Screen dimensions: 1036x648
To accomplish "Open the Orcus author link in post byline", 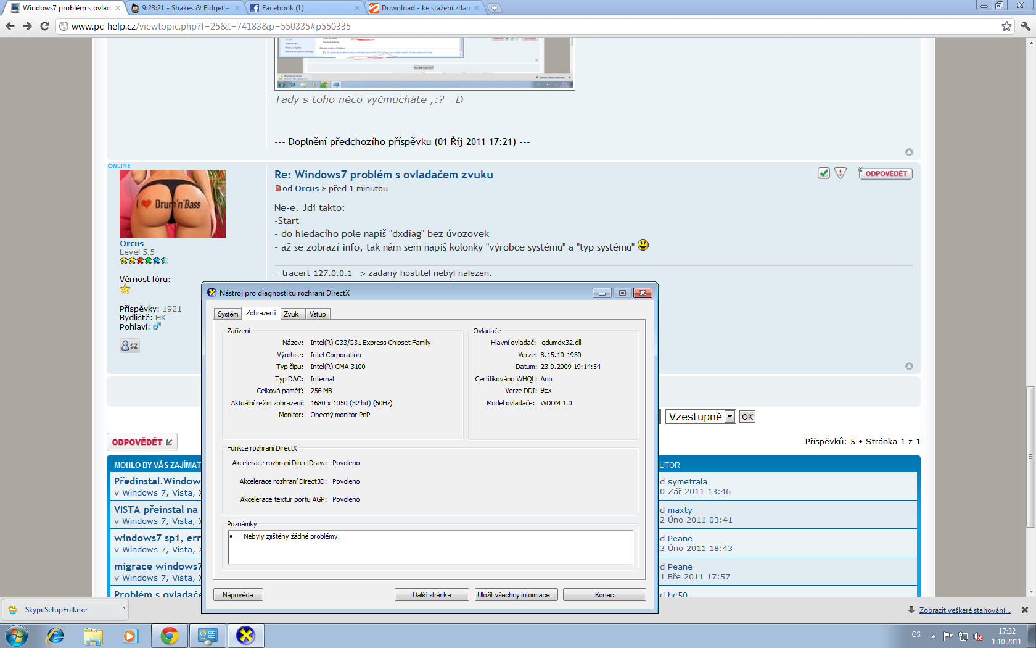I will coord(306,189).
